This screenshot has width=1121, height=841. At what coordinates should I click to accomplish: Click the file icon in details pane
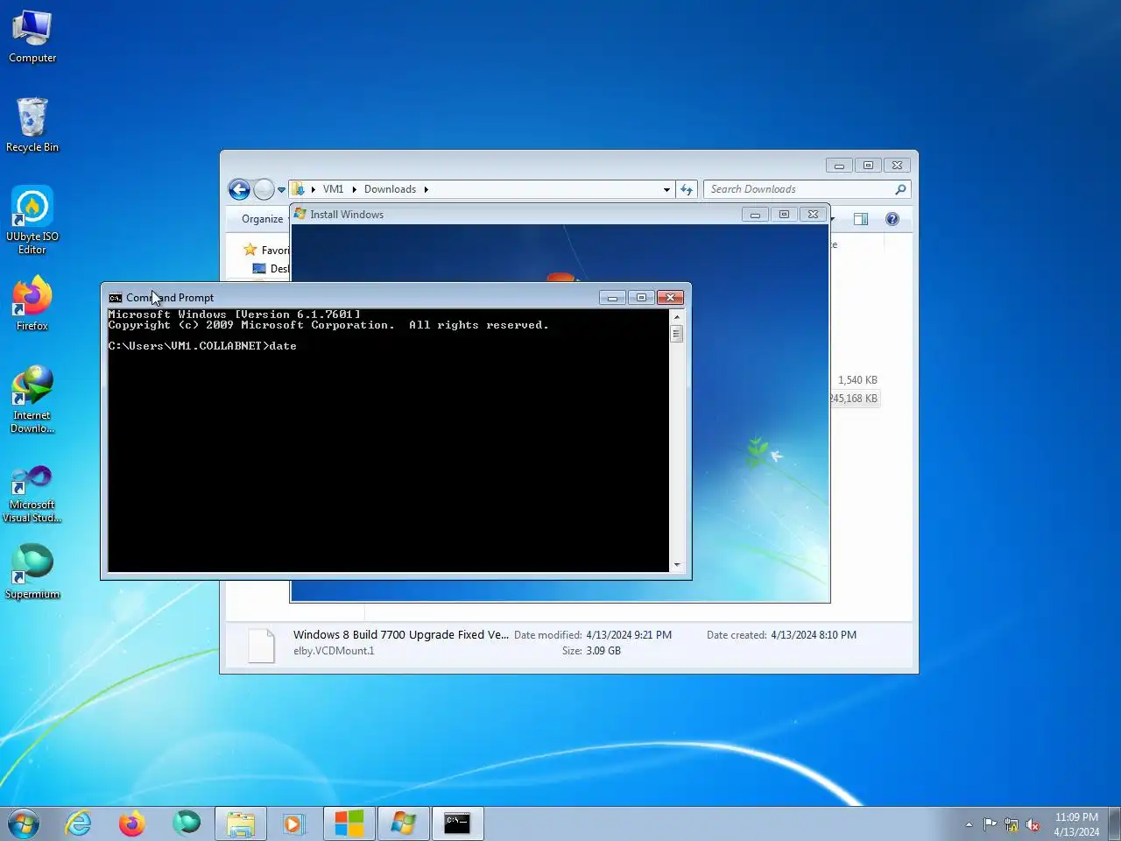point(261,646)
